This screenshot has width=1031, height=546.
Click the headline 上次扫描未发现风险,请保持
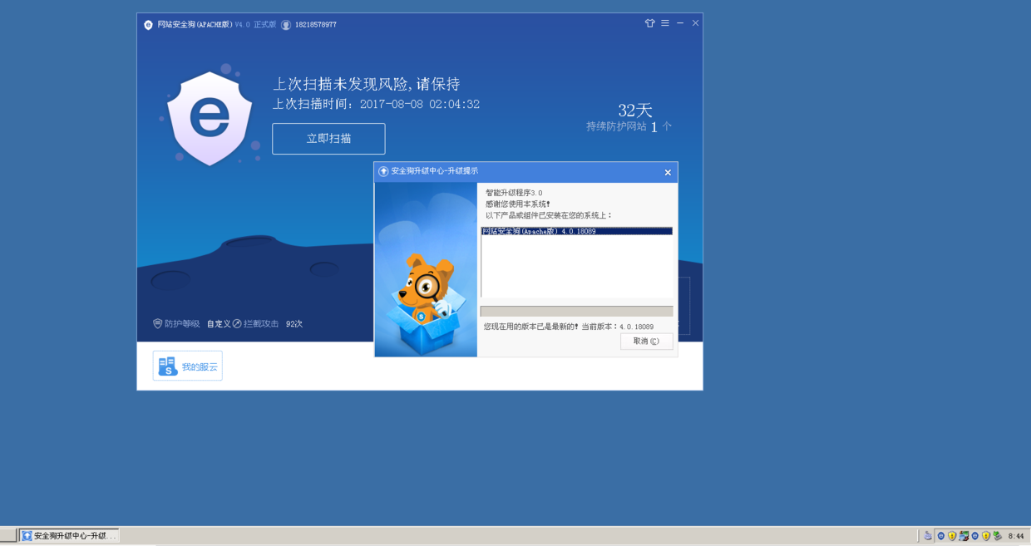pyautogui.click(x=367, y=84)
